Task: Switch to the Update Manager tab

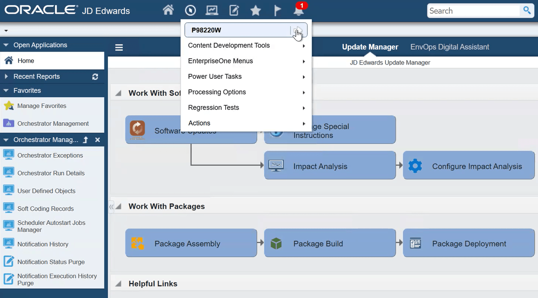Action: [370, 47]
